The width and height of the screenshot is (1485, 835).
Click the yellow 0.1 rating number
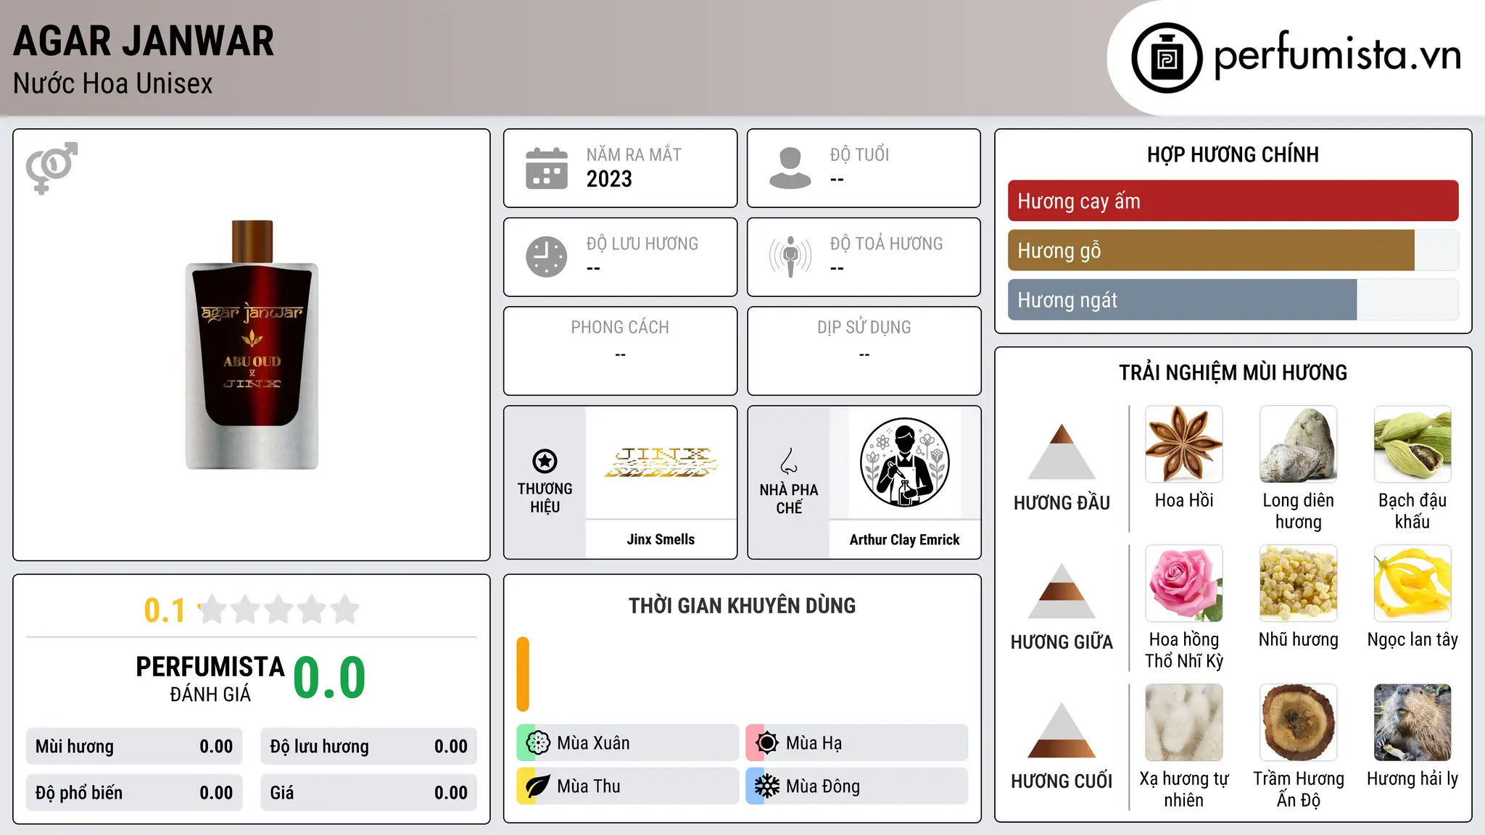165,610
